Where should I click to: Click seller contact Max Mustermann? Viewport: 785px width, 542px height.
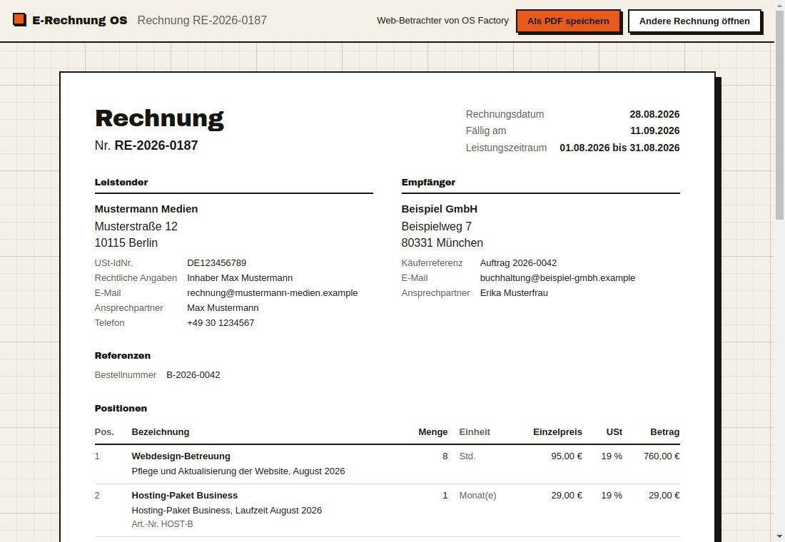[x=223, y=308]
